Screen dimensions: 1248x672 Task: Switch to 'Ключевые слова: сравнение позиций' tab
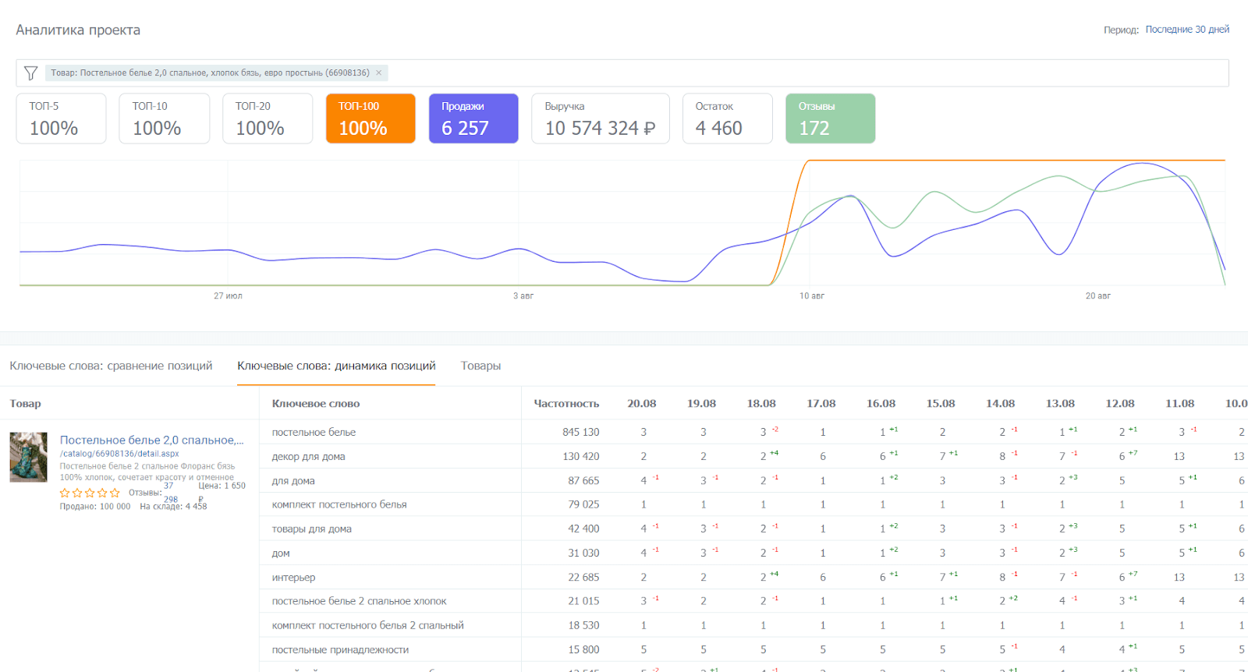tap(111, 366)
